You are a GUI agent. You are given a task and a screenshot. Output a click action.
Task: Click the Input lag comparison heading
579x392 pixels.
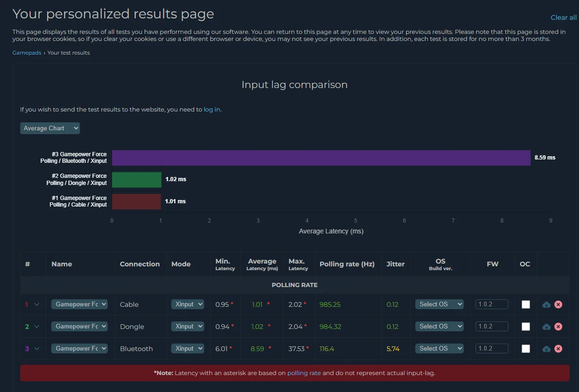tap(294, 85)
